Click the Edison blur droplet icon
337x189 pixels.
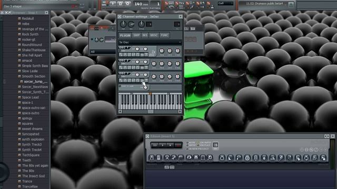[264, 158]
